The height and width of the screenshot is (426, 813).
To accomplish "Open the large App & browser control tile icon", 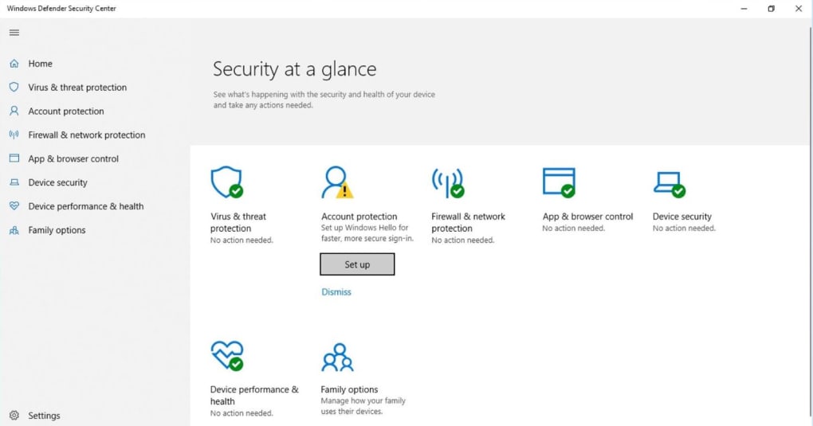I will click(559, 182).
